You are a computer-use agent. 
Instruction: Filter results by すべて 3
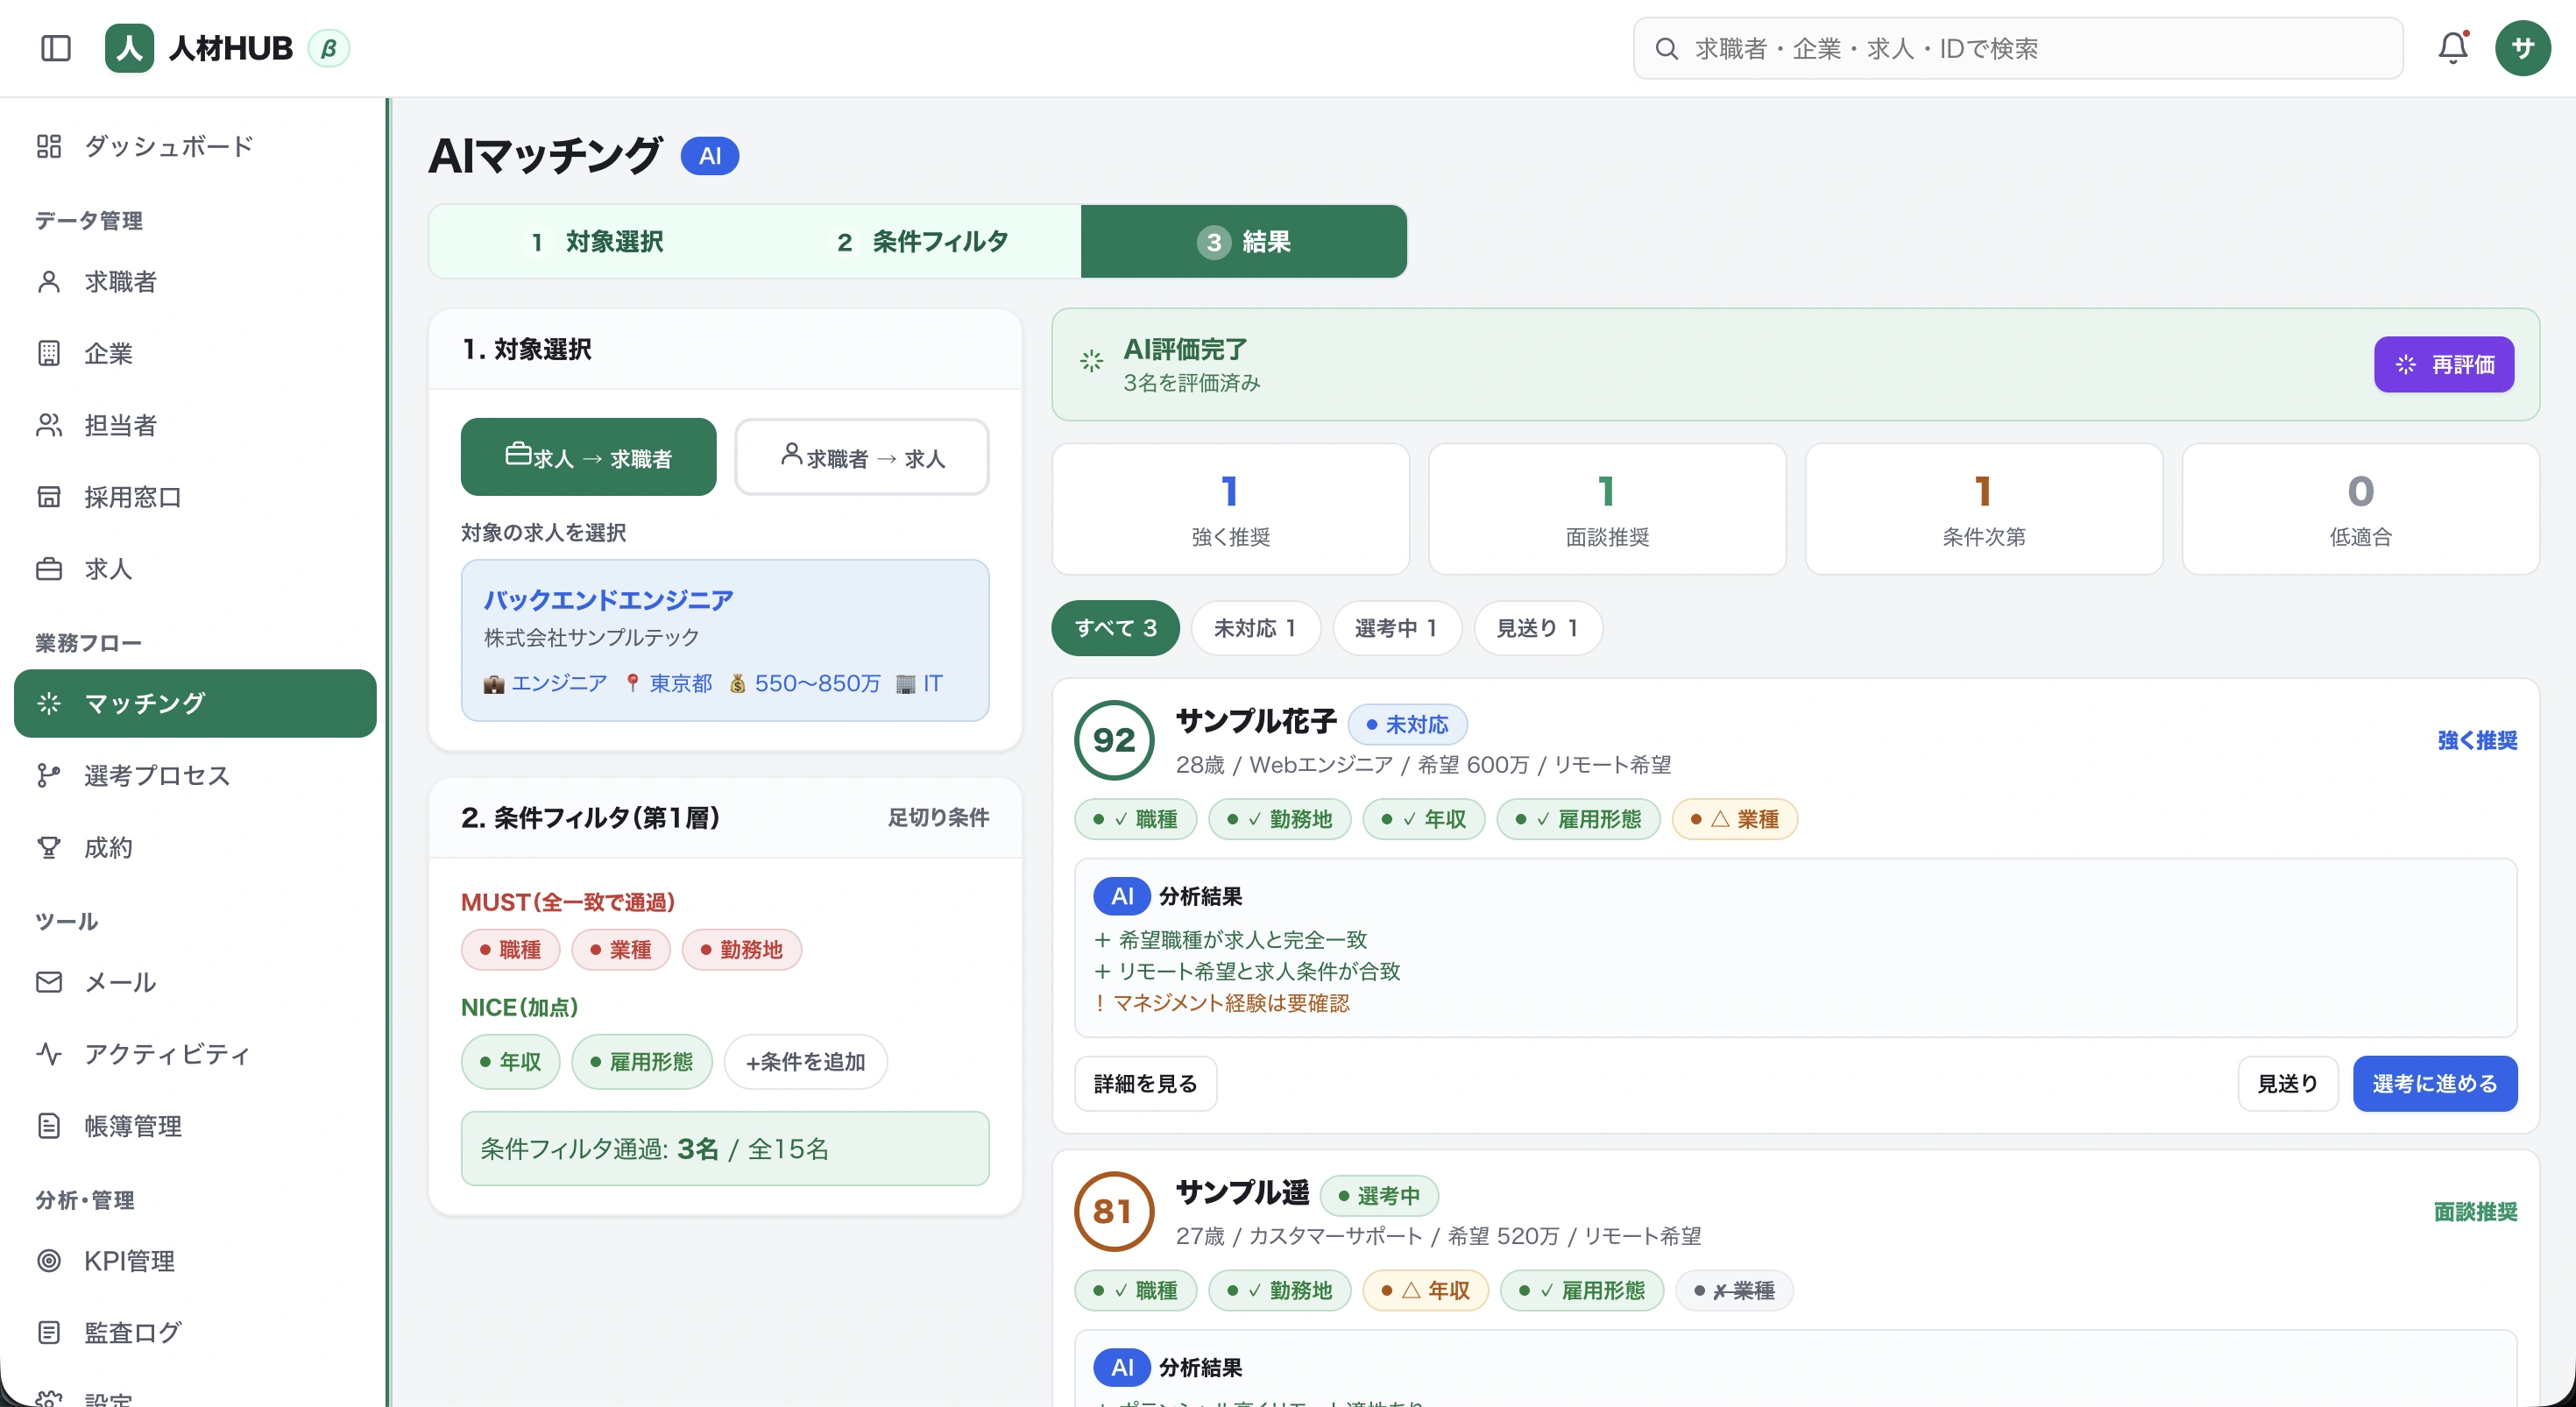click(1115, 628)
